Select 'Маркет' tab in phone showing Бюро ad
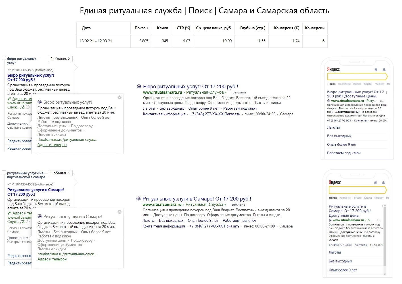The image size is (402, 284). click(379, 84)
